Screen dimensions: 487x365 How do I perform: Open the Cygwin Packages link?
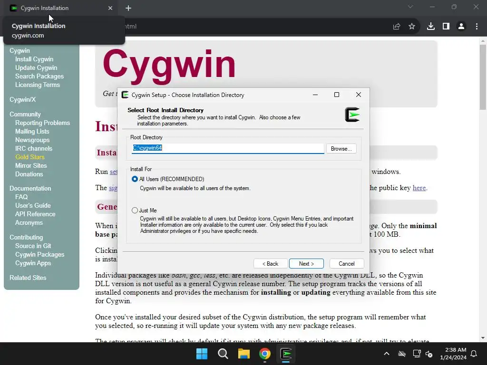[40, 254]
